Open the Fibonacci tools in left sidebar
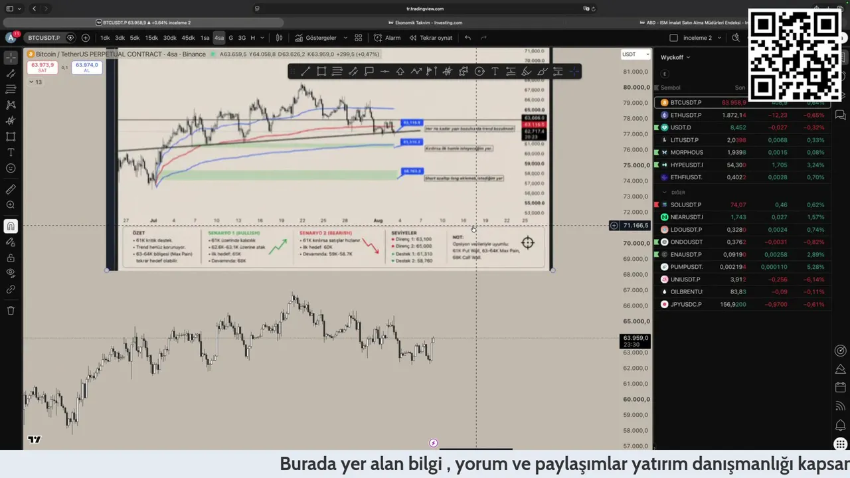 [11, 89]
